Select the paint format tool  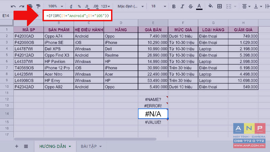click(x=38, y=6)
